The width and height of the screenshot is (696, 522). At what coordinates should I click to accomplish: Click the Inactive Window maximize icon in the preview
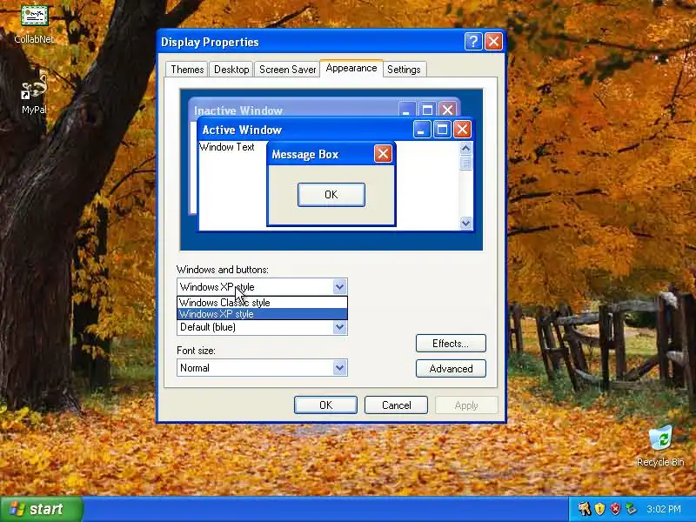click(427, 110)
